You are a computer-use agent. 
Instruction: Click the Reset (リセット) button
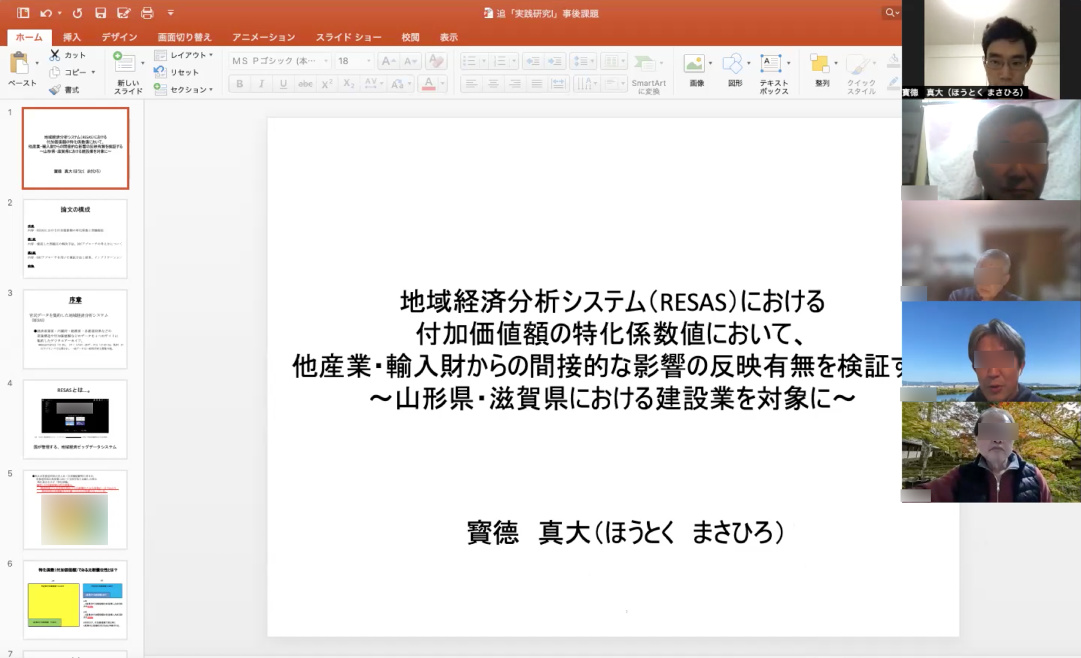[177, 72]
